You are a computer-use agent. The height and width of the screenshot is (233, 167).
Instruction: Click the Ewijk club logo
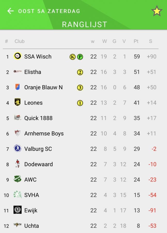[x=18, y=210]
